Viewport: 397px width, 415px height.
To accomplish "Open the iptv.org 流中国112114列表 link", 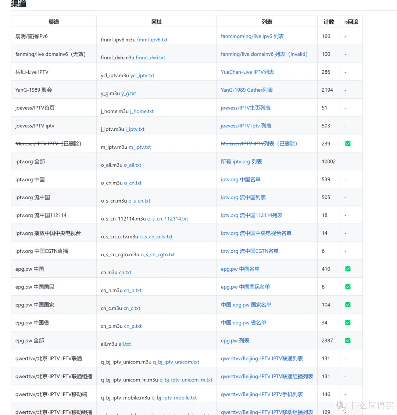I will coord(252,215).
